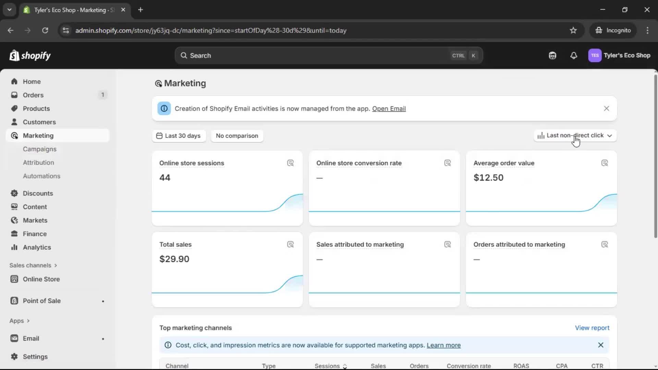Click the admin assistant icon beside the bell

pyautogui.click(x=552, y=55)
